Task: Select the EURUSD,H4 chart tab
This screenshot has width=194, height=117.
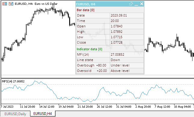Action: [x=43, y=113]
